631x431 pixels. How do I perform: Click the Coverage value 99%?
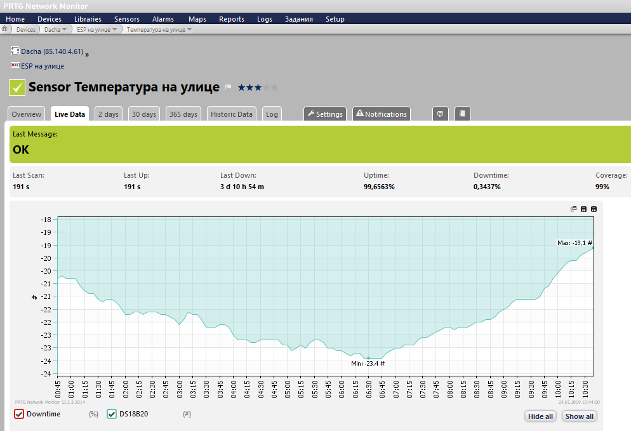click(602, 187)
